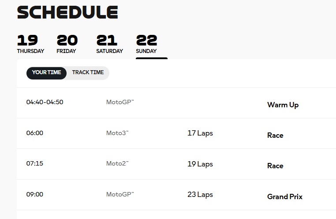Screen dimensions: 336x219
Task: Click the 04:40-04:50 time slot
Action: tap(45, 102)
